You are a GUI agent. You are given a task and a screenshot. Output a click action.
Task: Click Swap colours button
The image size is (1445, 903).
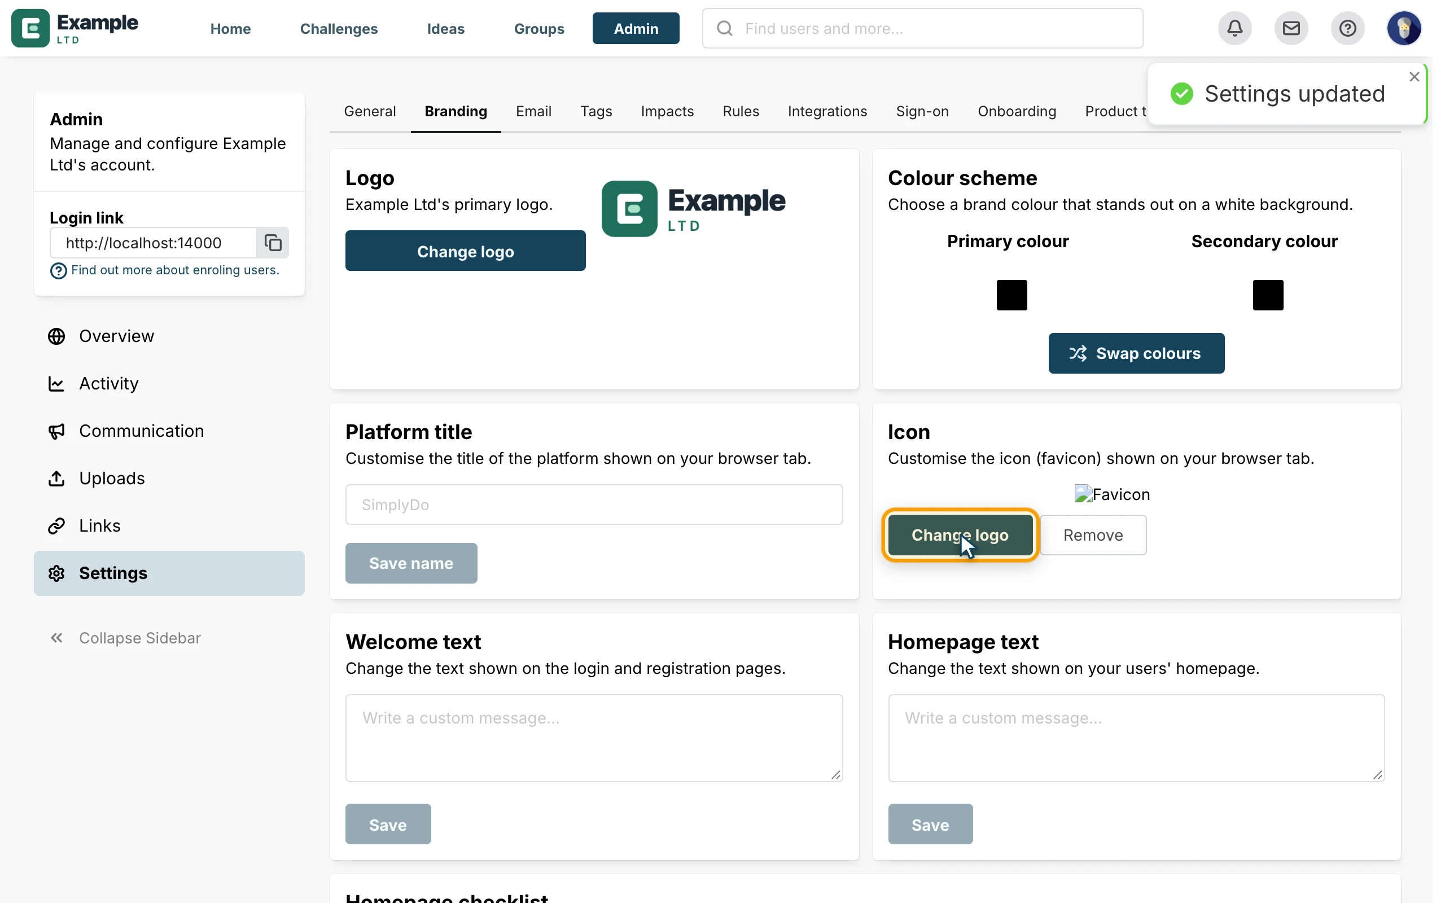(1136, 353)
